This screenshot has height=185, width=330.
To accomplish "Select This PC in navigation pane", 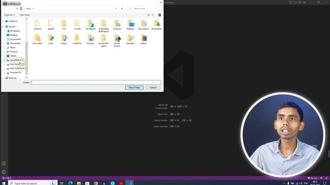I will coord(10,27).
